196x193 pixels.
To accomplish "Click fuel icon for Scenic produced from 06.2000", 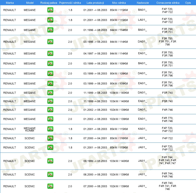I will coord(50,174).
